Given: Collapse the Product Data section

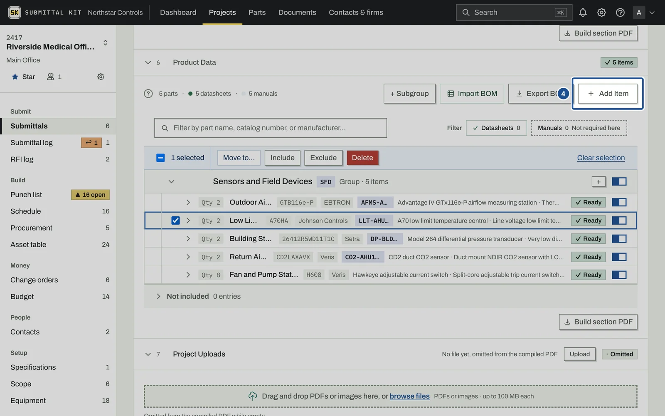Looking at the screenshot, I should pyautogui.click(x=148, y=62).
